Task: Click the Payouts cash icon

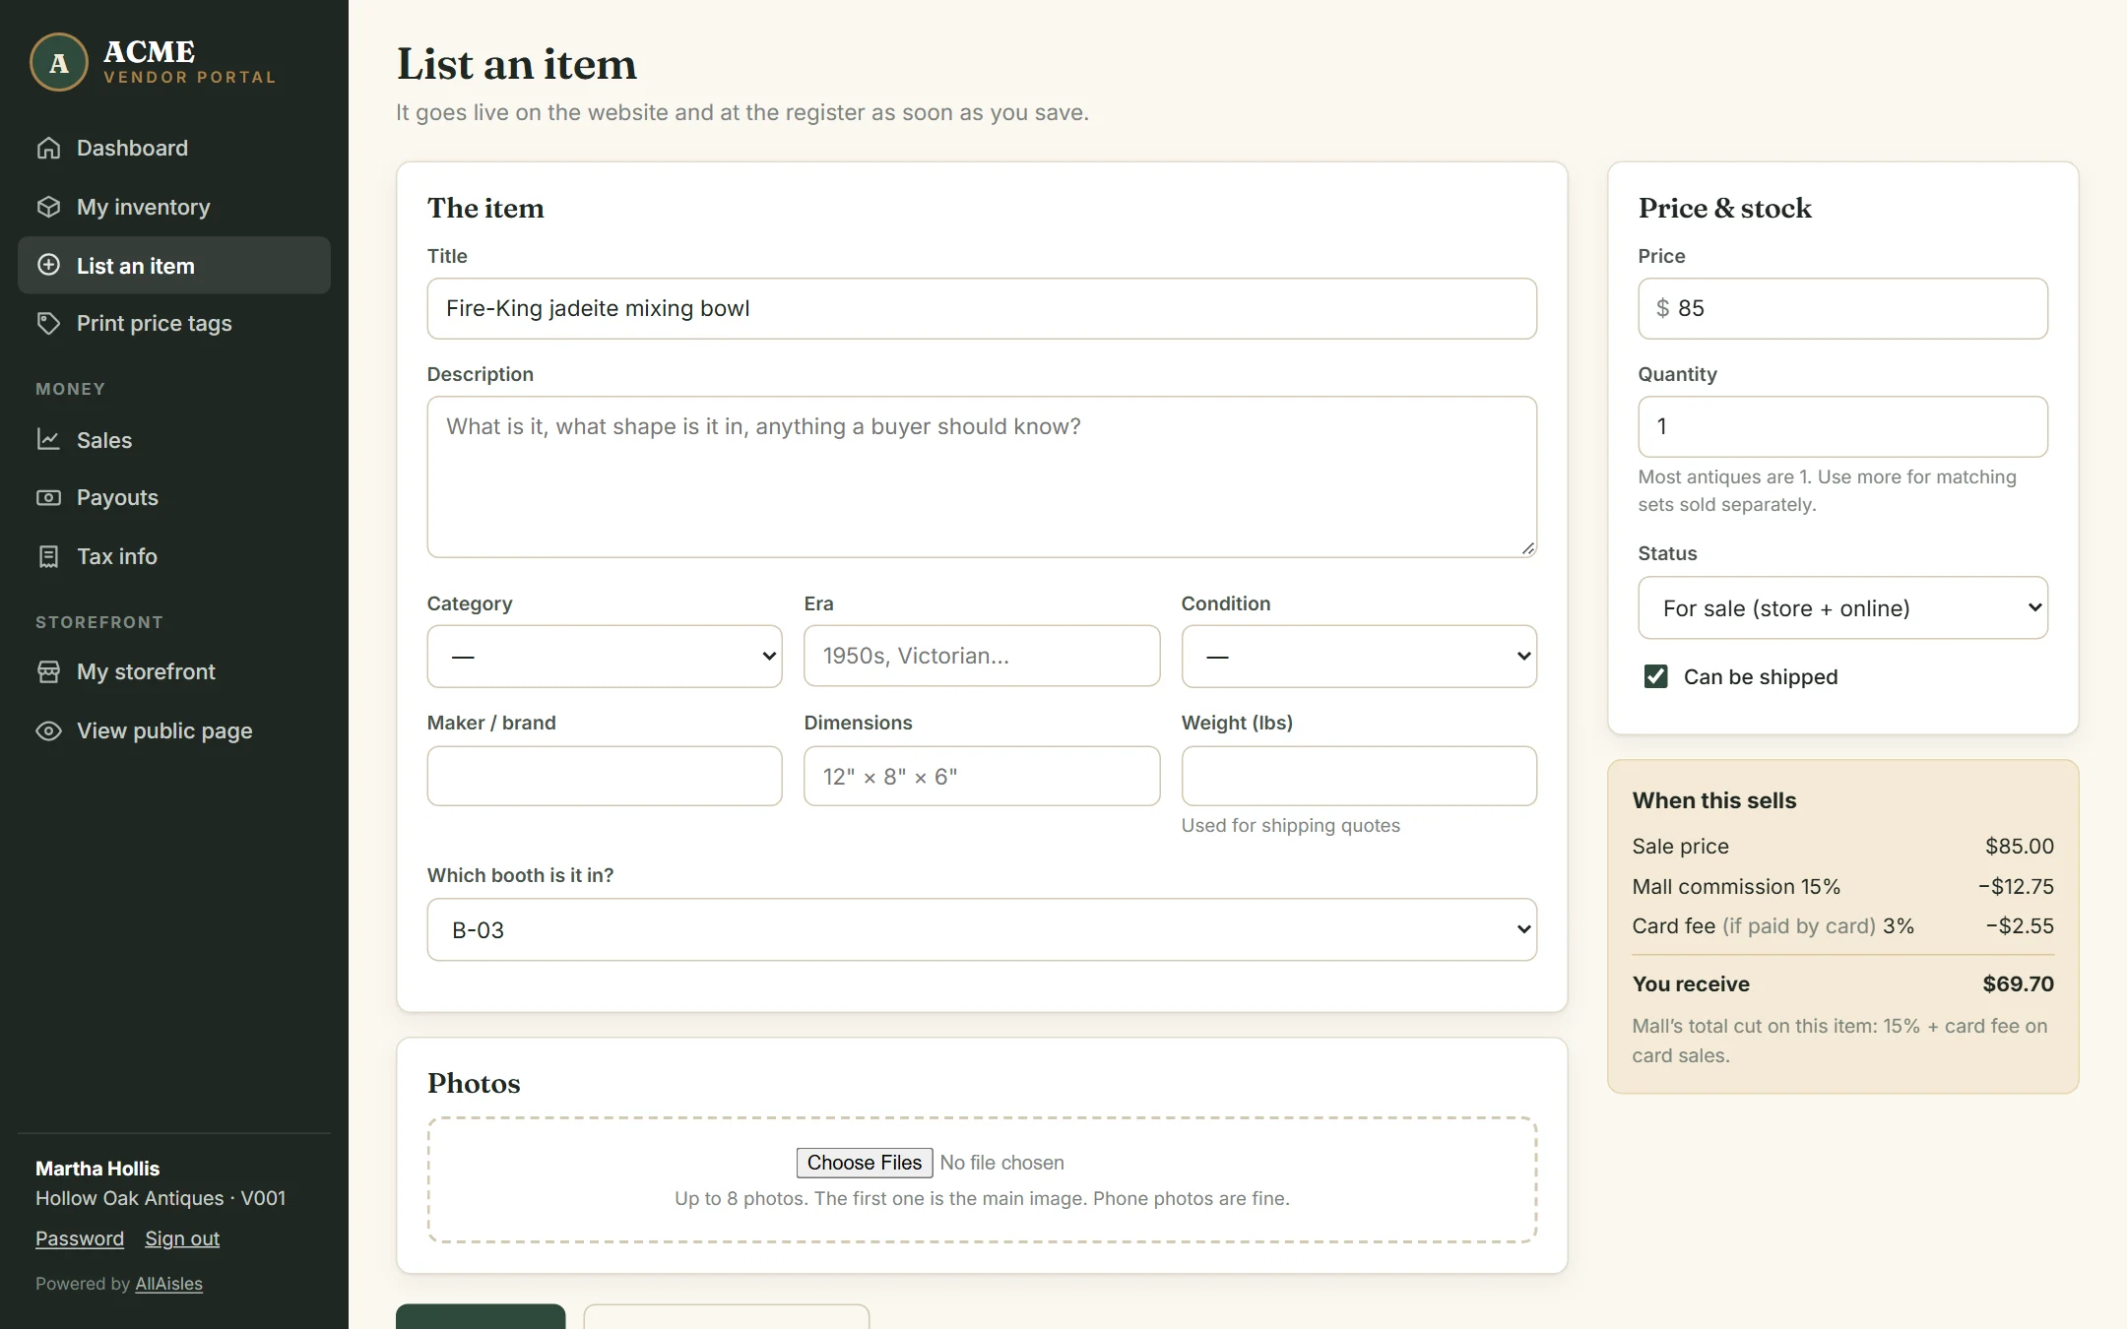Action: coord(48,497)
